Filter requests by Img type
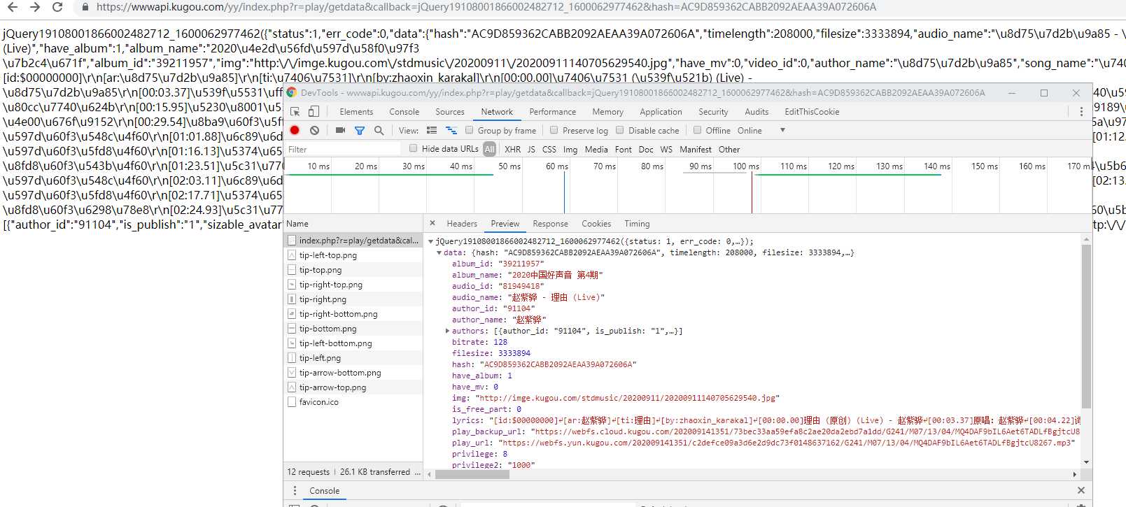This screenshot has width=1126, height=507. click(x=570, y=150)
